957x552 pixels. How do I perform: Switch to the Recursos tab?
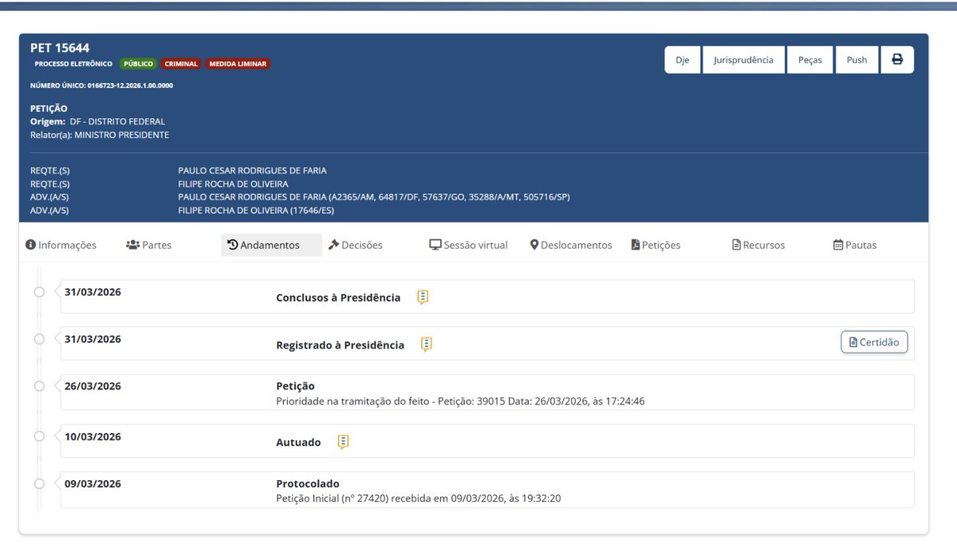pos(758,245)
